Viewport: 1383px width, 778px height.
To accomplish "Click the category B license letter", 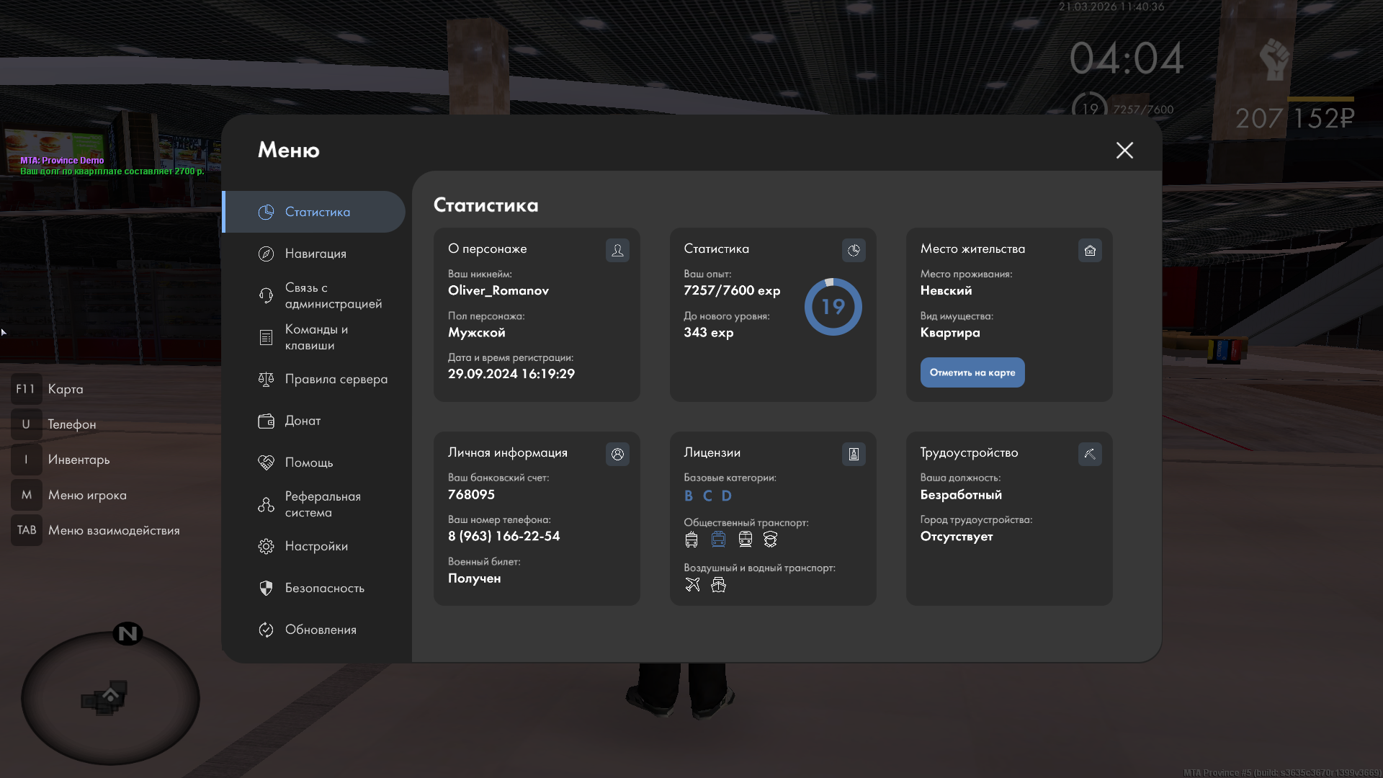I will point(689,496).
